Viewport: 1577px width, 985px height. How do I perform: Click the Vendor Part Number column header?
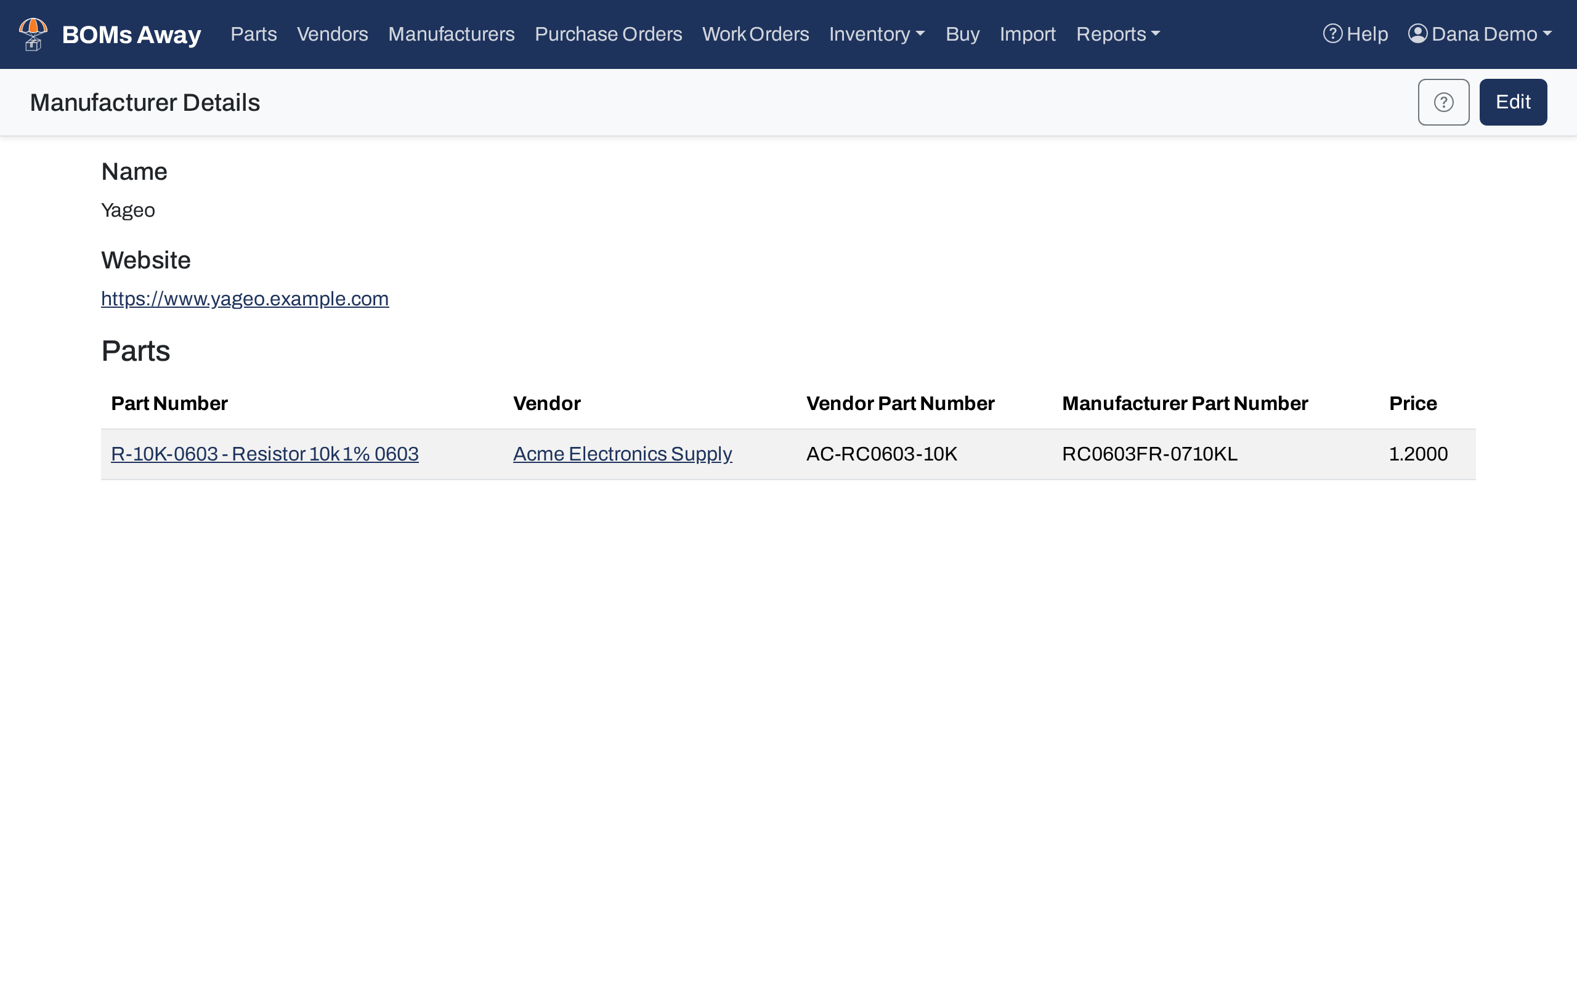click(901, 404)
